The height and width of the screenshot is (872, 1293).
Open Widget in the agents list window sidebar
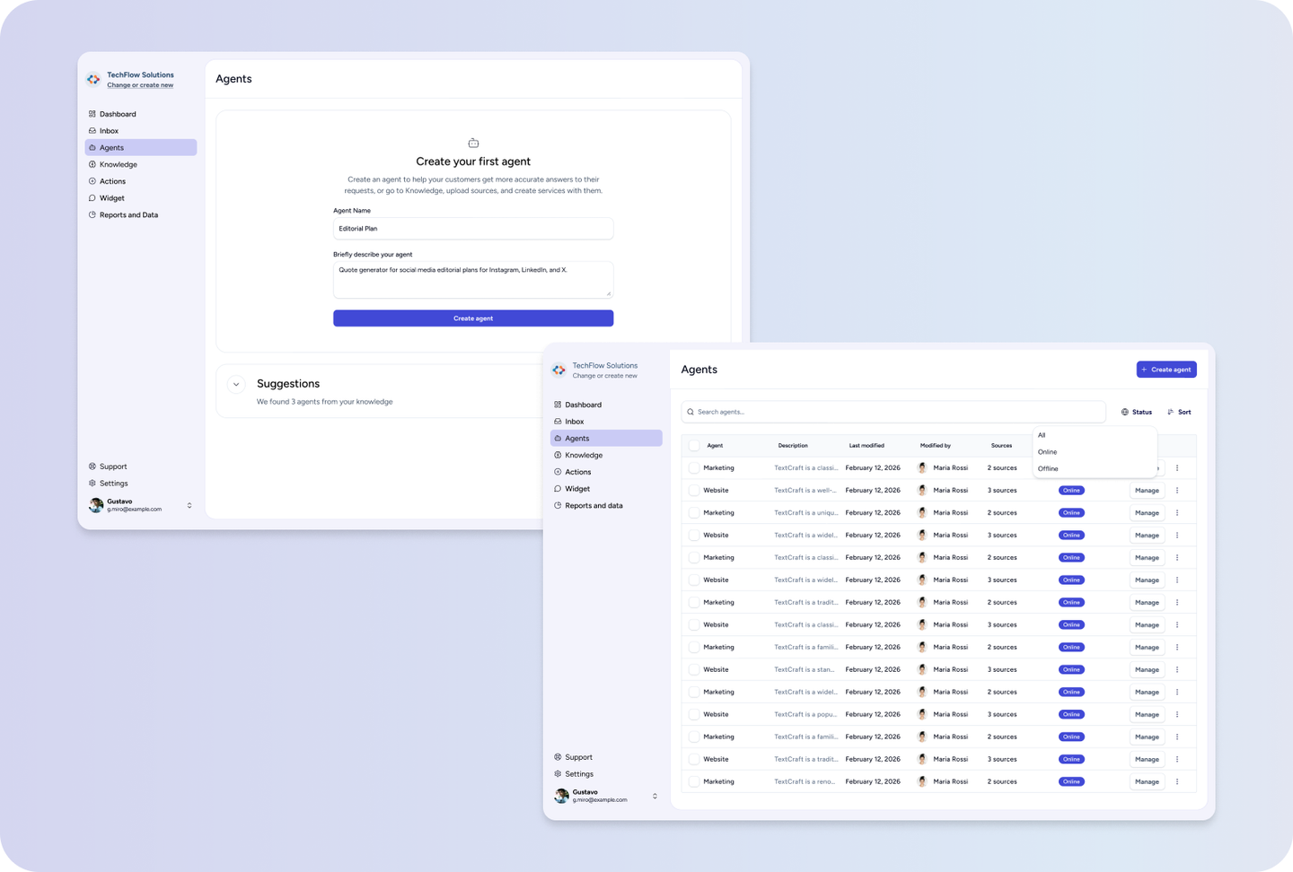[606, 489]
